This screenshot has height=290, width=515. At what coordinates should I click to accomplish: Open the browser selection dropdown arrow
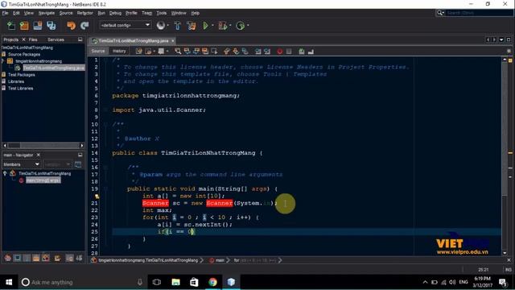click(168, 25)
